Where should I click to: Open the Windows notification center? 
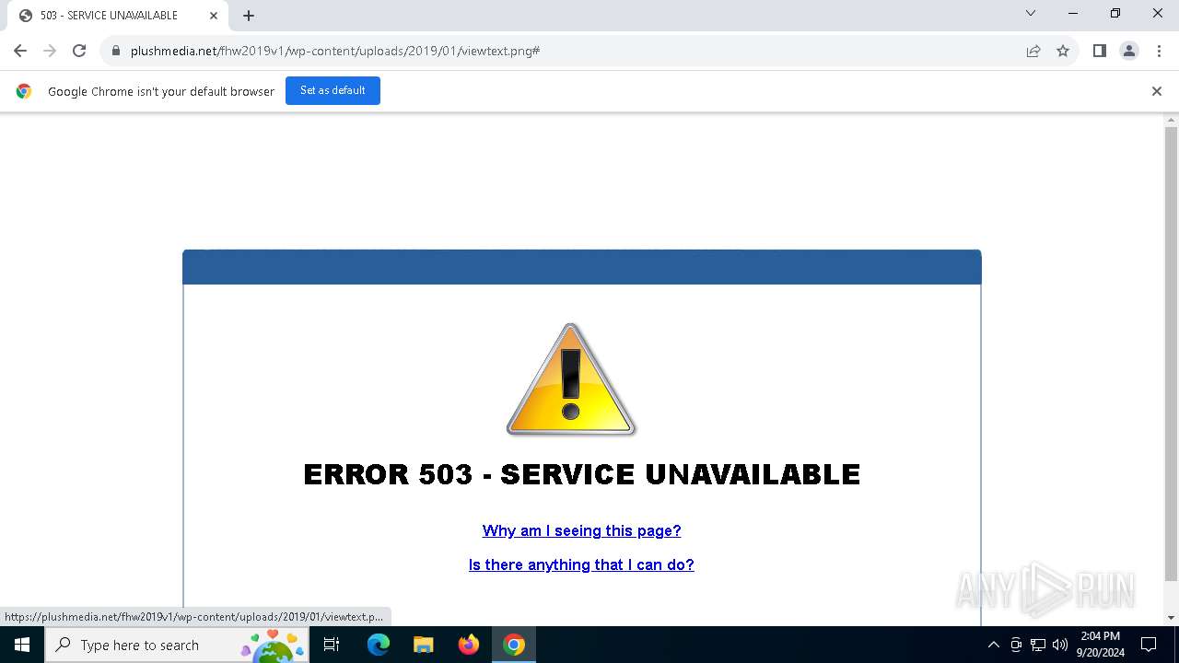(1149, 645)
